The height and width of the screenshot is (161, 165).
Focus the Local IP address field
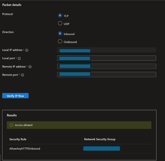[106, 50]
